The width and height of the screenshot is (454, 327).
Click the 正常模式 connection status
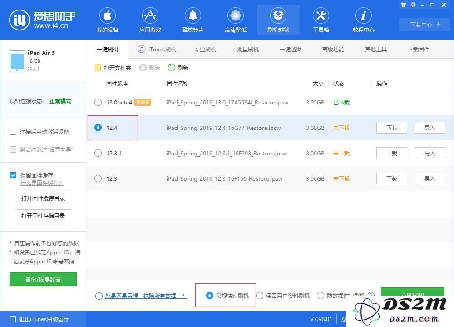coord(60,101)
